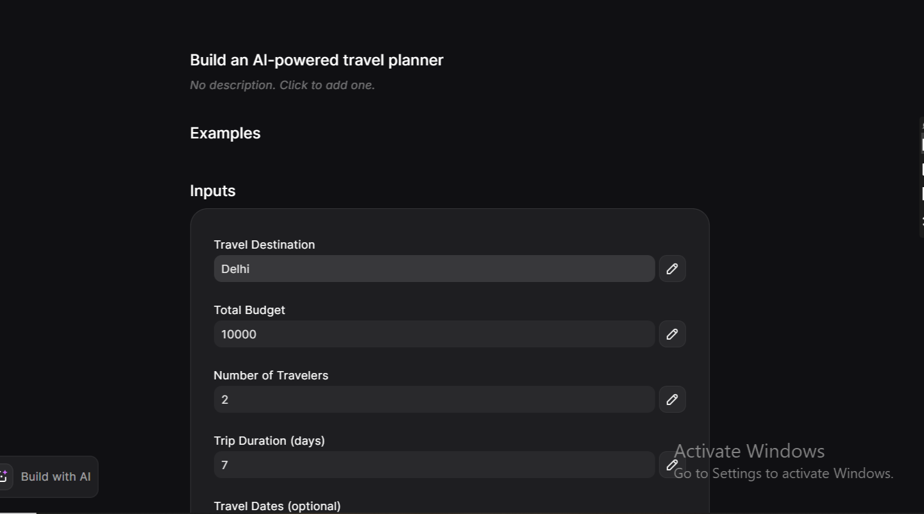Click the Build with AI sparkle icon
924x514 pixels.
tap(5, 476)
